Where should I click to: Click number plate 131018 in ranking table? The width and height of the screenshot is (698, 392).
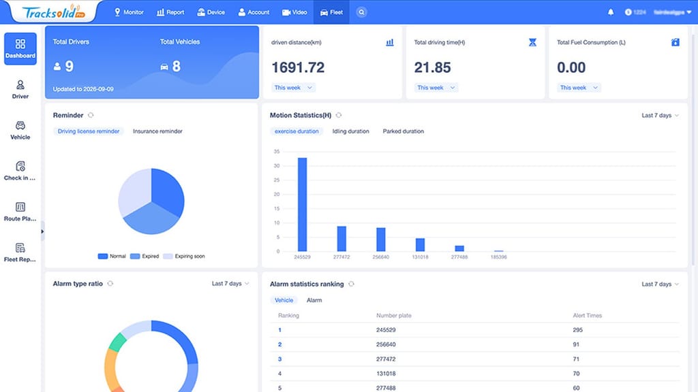tap(386, 374)
